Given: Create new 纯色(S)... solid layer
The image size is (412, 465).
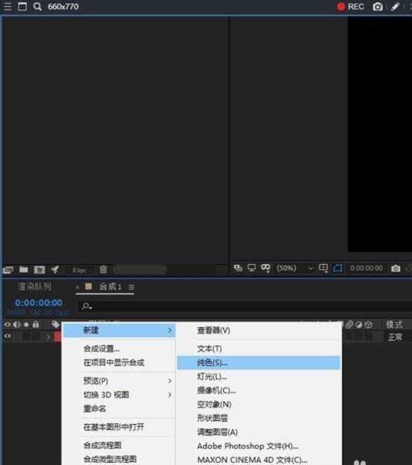Looking at the screenshot, I should coord(258,362).
